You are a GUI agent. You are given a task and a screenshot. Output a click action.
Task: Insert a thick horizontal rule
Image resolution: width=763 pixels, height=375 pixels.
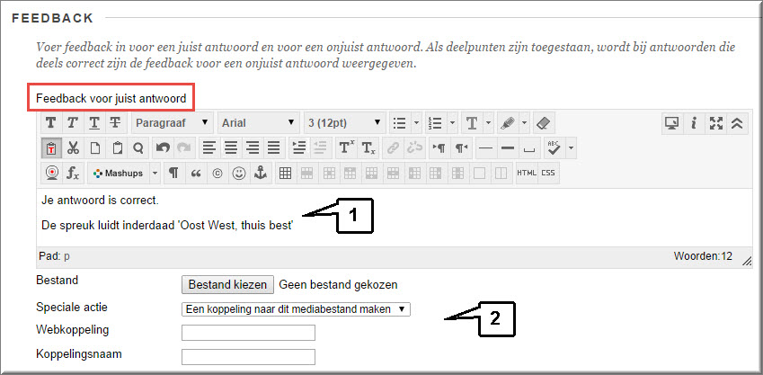pyautogui.click(x=508, y=148)
